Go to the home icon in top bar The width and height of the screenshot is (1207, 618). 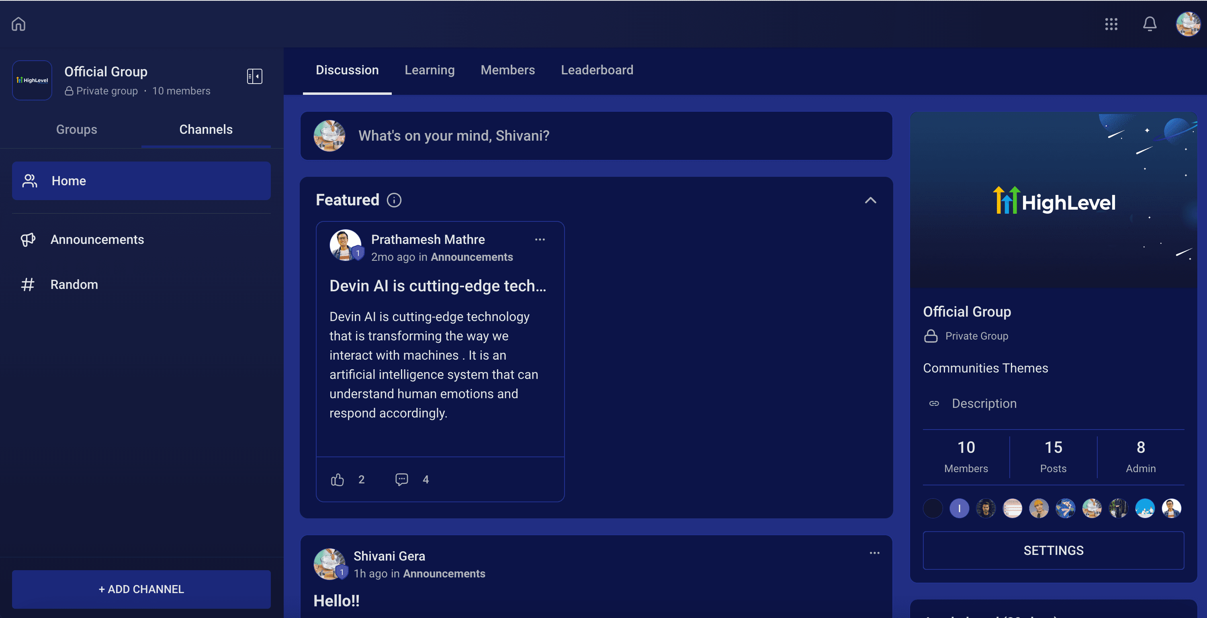pos(18,24)
